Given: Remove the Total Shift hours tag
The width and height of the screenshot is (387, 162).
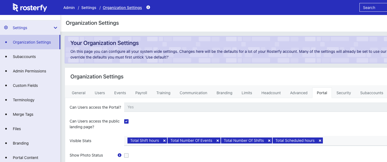Looking at the screenshot, I should pos(164,141).
